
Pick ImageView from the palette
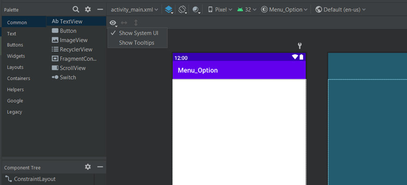coord(77,40)
